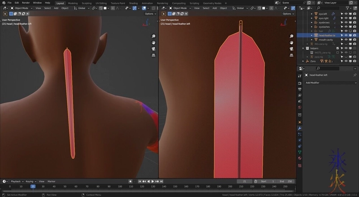Open the Modifier properties wrench tab
The image size is (359, 197).
pyautogui.click(x=300, y=129)
